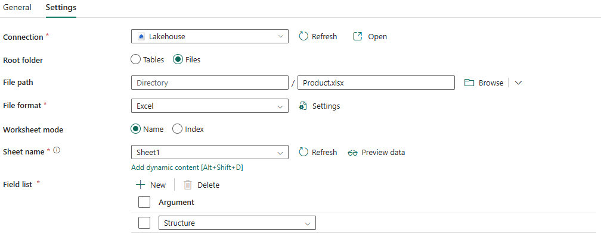Screen dimensions: 601x237
Task: Click the Browse folder icon
Action: (469, 83)
